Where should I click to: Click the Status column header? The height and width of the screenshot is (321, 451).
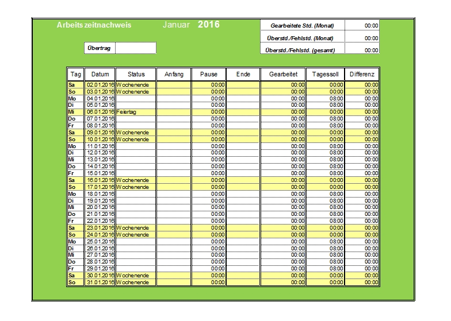[x=136, y=74]
